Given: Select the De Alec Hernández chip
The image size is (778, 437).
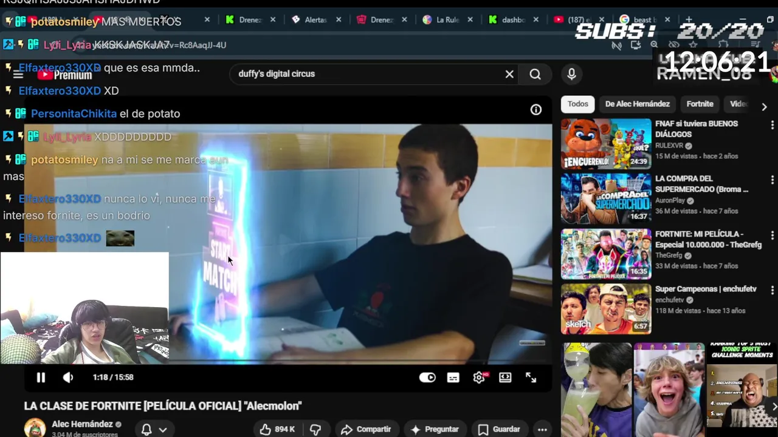Looking at the screenshot, I should pyautogui.click(x=637, y=104).
